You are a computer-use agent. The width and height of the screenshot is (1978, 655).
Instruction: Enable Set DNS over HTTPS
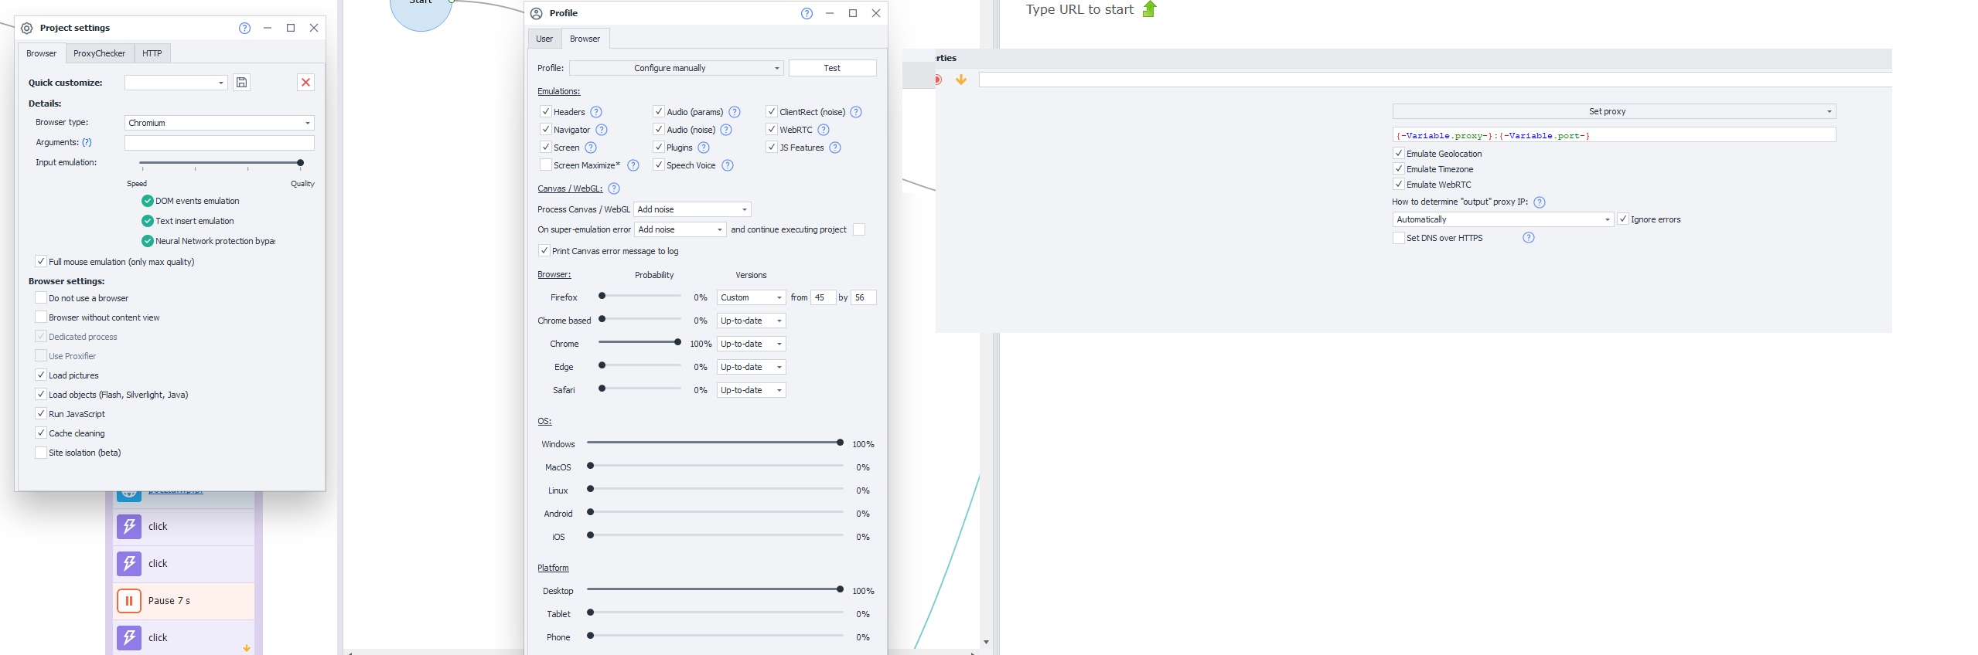[x=1399, y=238]
